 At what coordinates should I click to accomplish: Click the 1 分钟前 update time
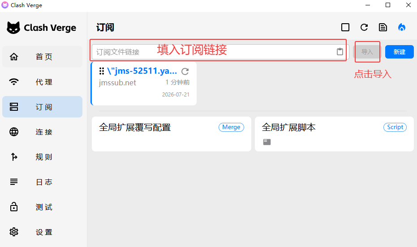pyautogui.click(x=177, y=82)
